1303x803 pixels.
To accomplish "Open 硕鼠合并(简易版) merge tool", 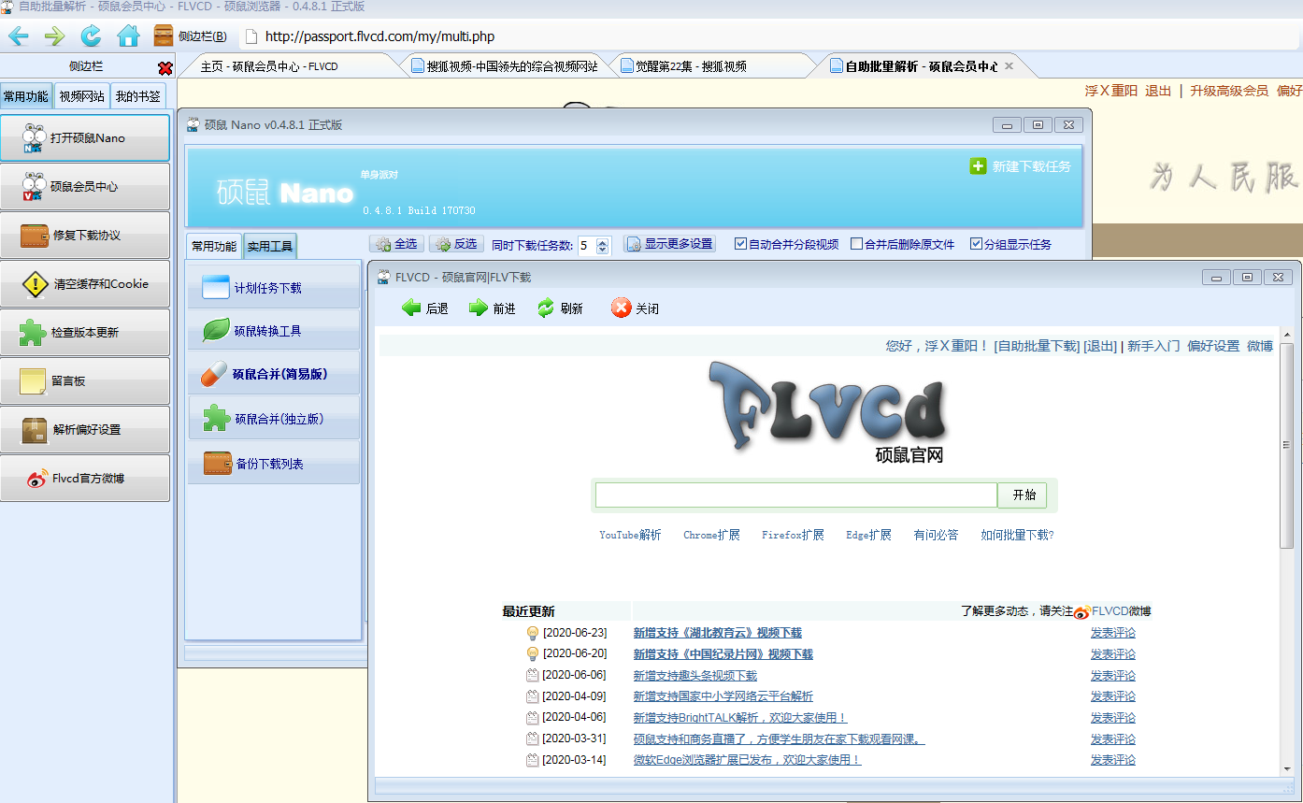I will pyautogui.click(x=274, y=373).
